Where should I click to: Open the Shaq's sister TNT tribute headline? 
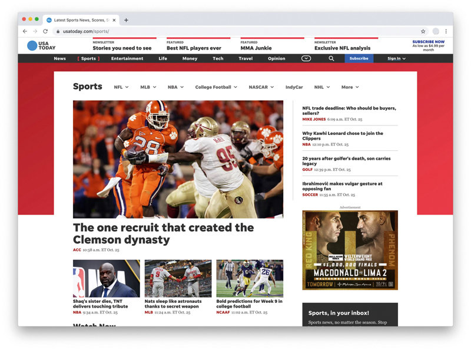[100, 303]
